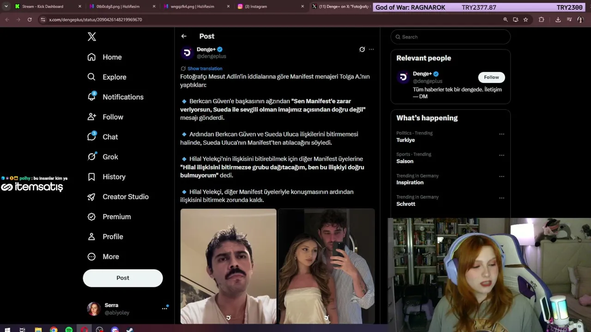This screenshot has height=332, width=591.
Task: Open options for Turkiye trend
Action: click(501, 134)
